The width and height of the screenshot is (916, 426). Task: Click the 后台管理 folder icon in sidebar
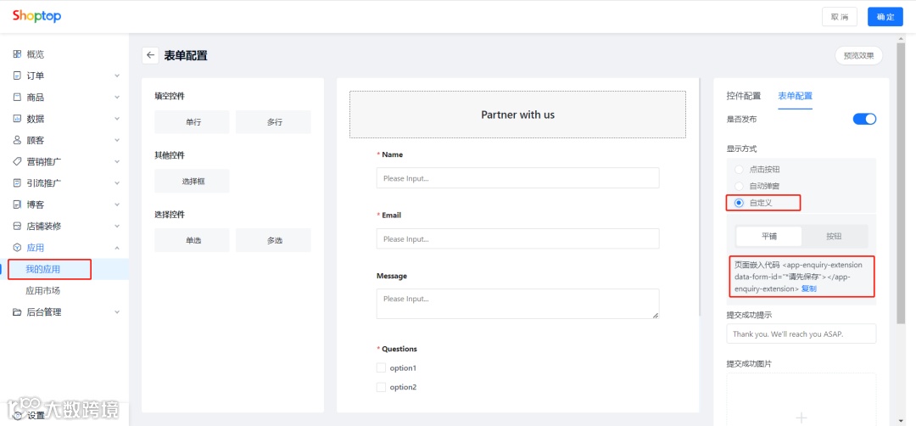17,312
